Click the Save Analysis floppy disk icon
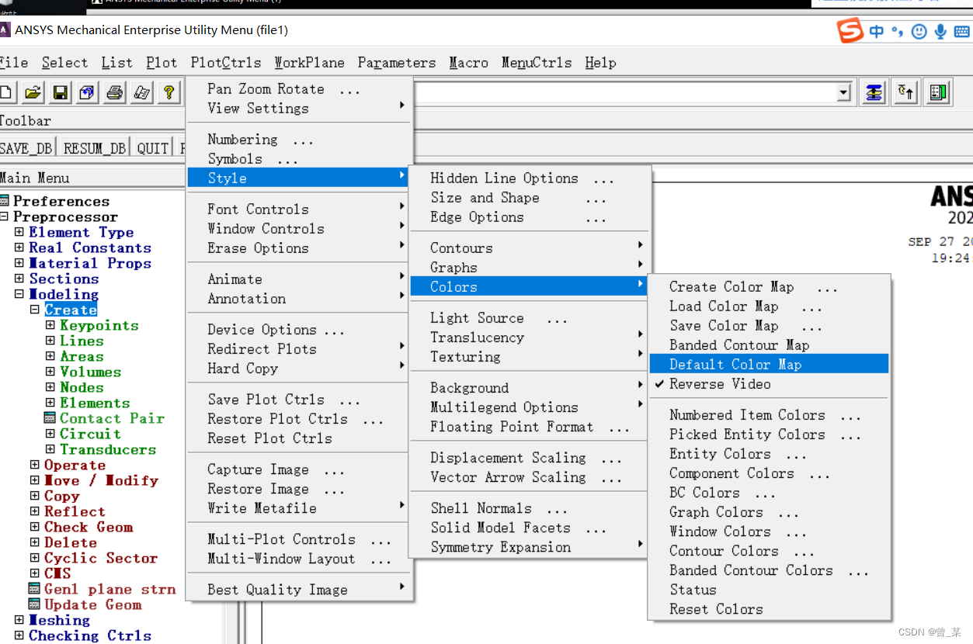973x644 pixels. (60, 93)
